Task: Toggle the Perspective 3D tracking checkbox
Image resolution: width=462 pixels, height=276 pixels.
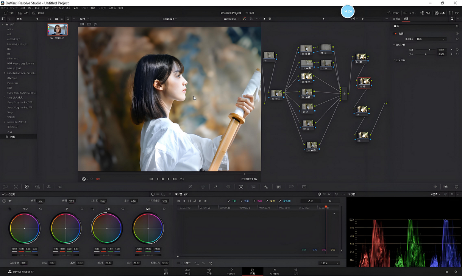Action: [x=280, y=201]
